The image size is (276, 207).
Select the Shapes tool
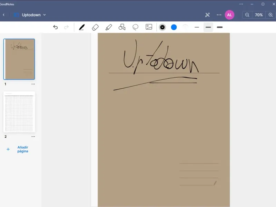coord(122,27)
